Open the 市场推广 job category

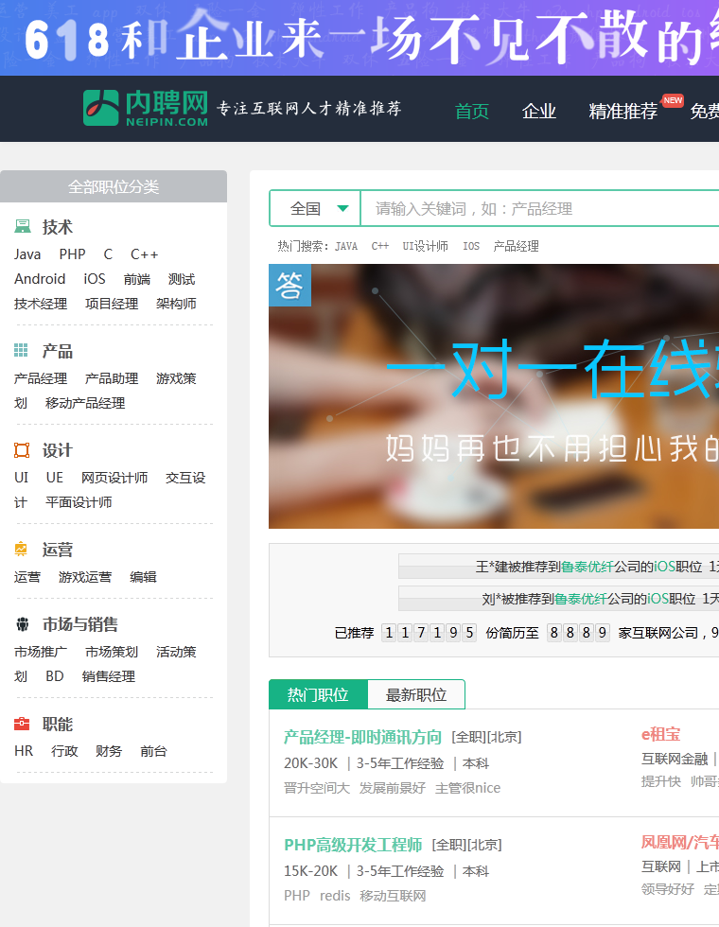pos(41,652)
